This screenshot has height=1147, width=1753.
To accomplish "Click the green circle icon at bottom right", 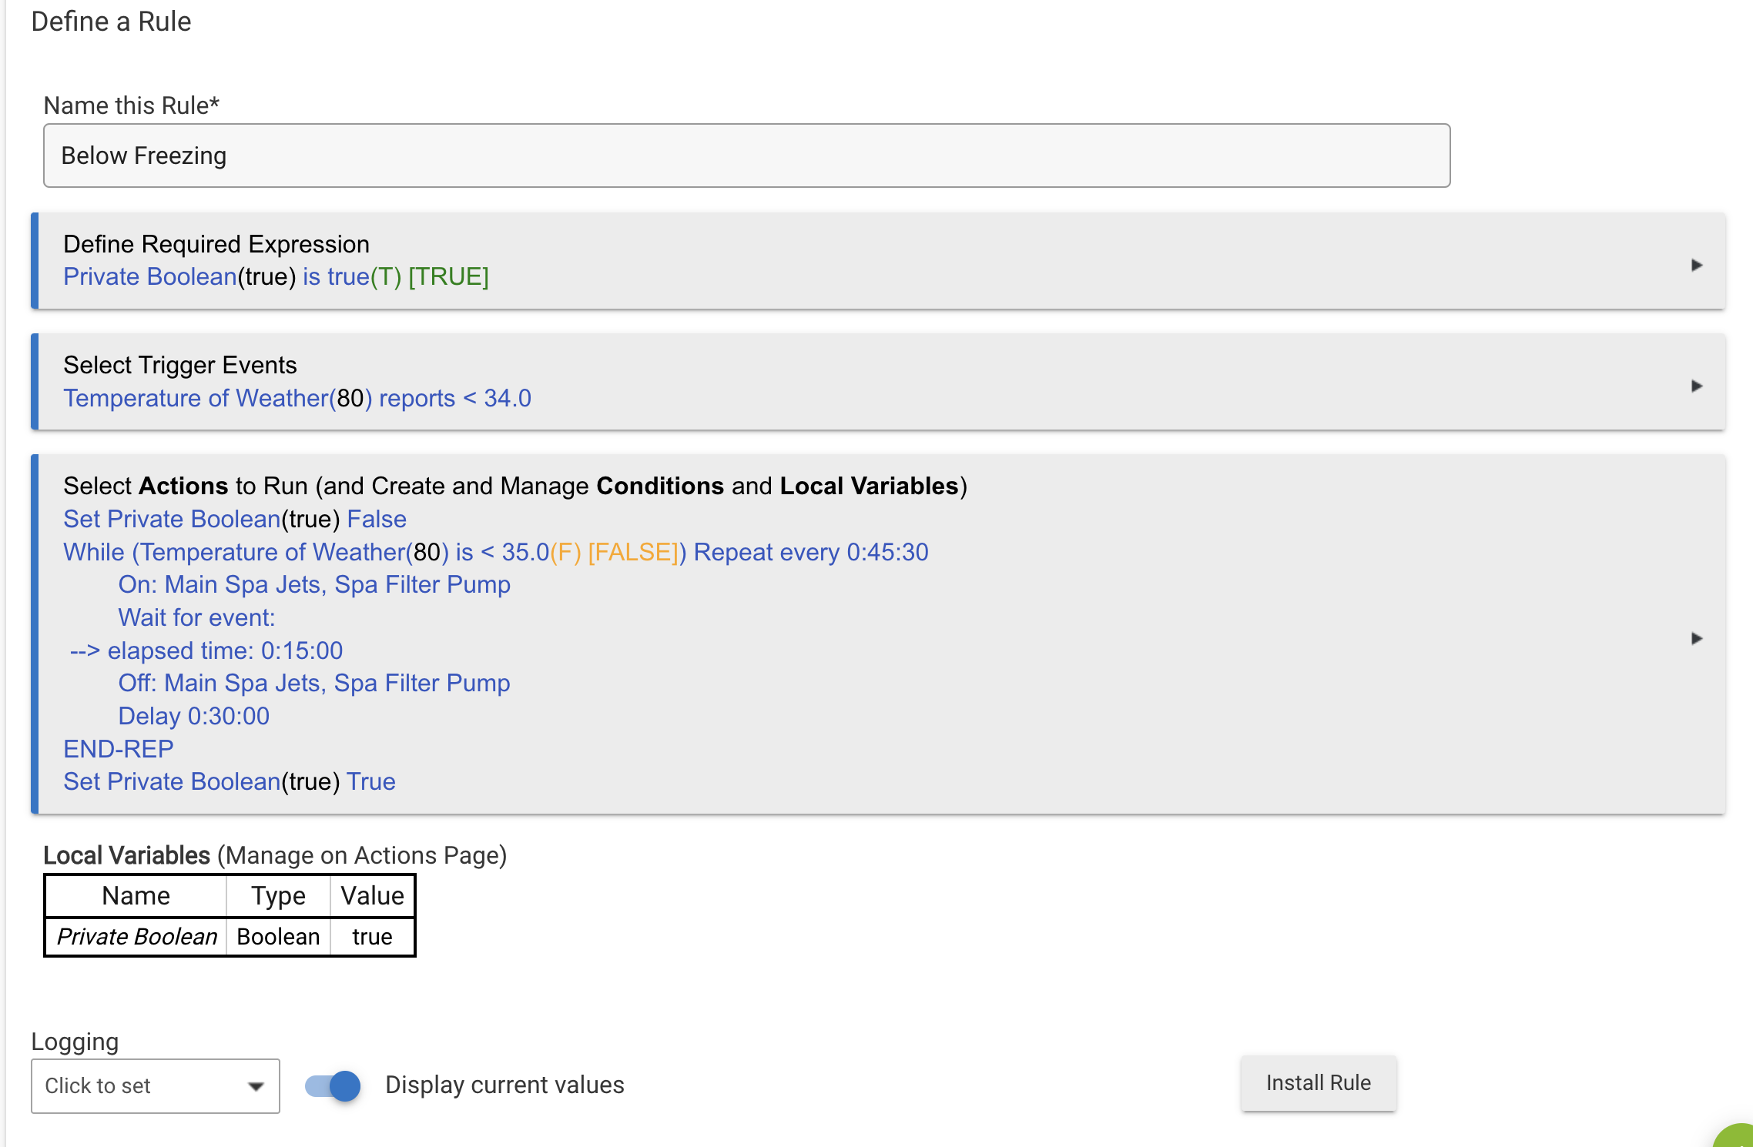I will 1738,1138.
